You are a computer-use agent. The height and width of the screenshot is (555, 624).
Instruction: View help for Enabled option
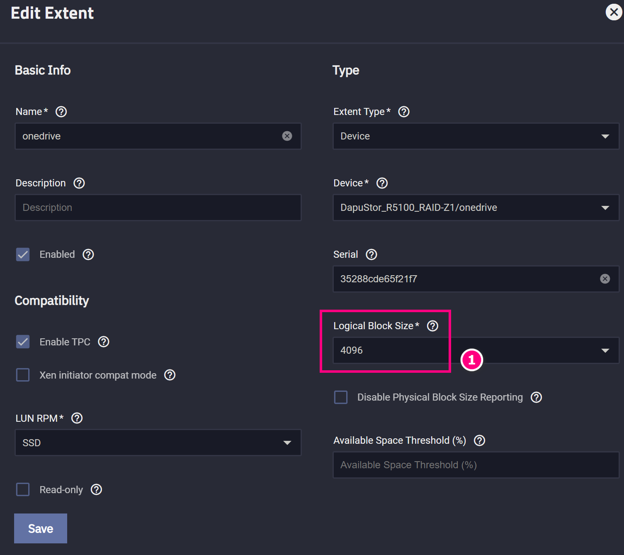(88, 254)
